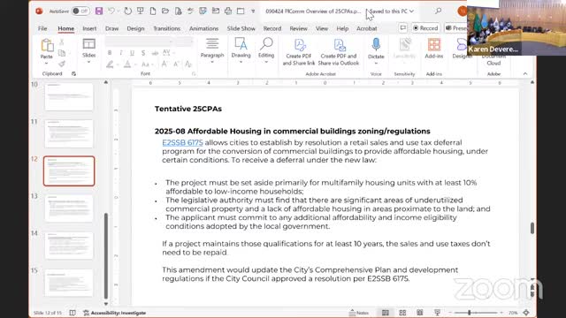
Task: Click the purple Save icon
Action: click(99, 11)
